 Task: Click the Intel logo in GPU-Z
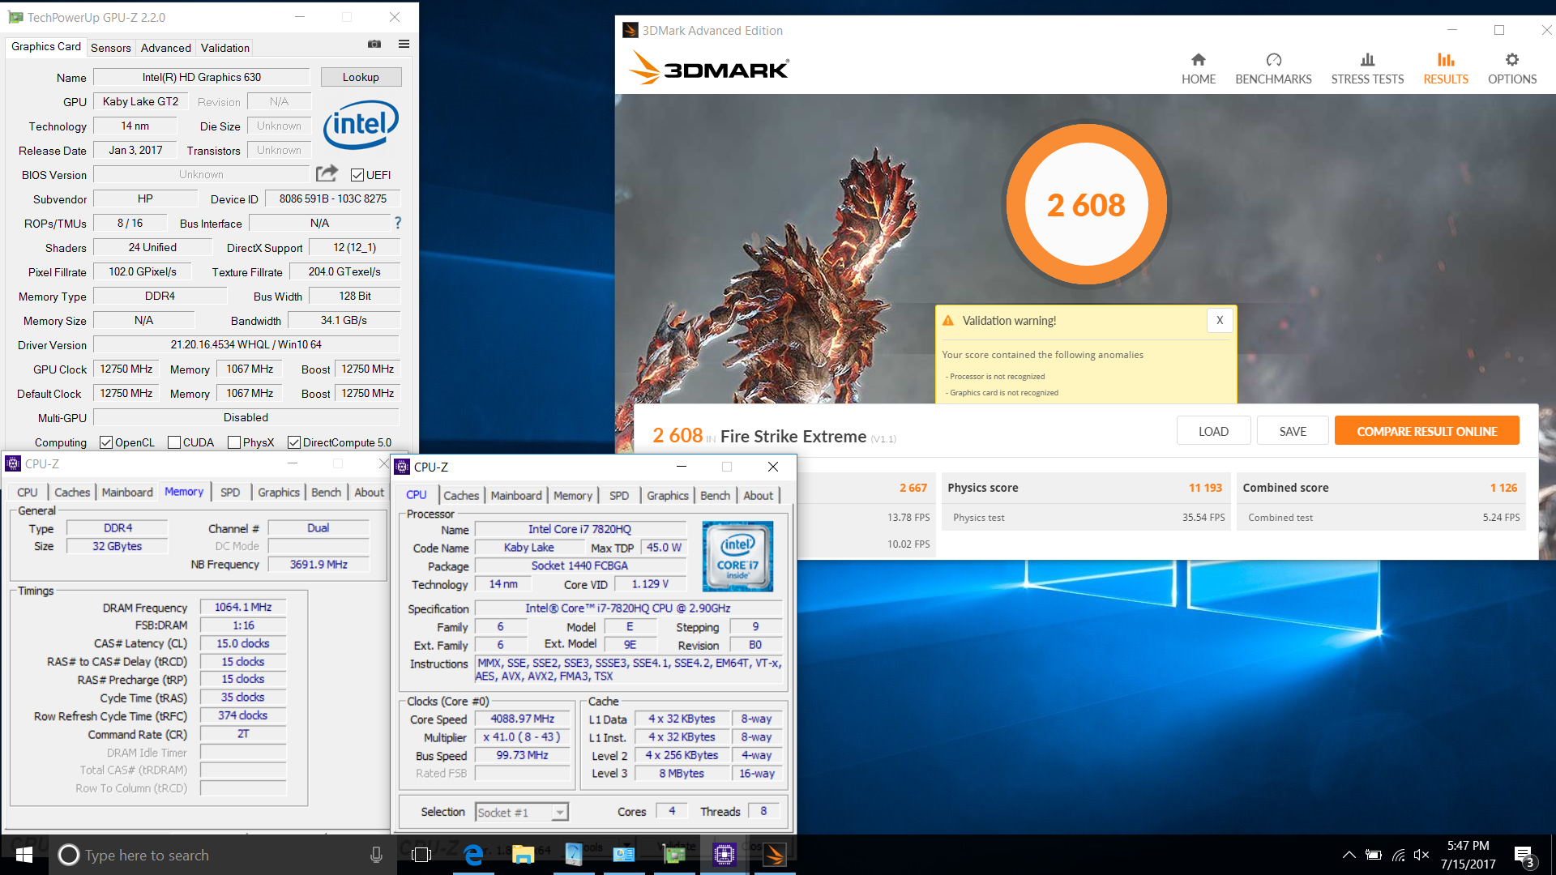click(x=361, y=124)
